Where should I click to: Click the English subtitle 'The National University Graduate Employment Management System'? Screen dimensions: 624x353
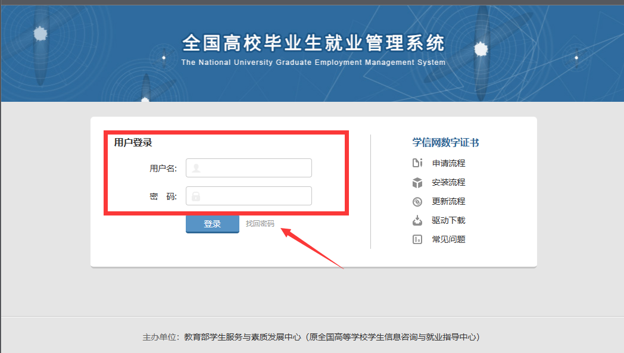click(313, 63)
